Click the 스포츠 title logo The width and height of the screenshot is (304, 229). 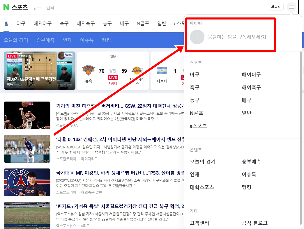tap(20, 7)
